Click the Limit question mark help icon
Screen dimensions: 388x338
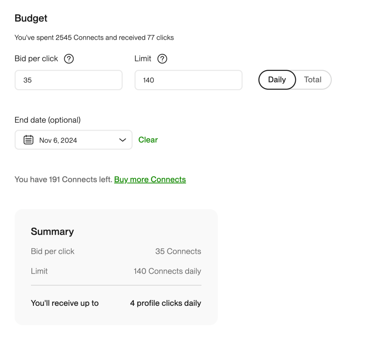click(x=162, y=58)
